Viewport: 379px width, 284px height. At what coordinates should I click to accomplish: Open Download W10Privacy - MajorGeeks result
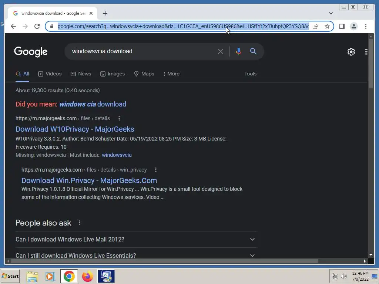click(75, 129)
